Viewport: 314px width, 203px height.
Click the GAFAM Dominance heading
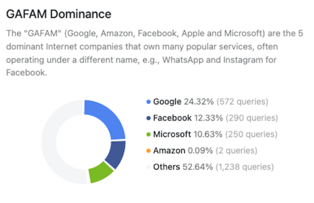point(59,14)
